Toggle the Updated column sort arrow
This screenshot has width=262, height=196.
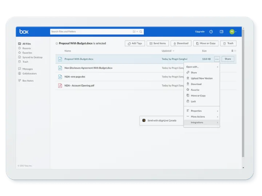click(174, 51)
